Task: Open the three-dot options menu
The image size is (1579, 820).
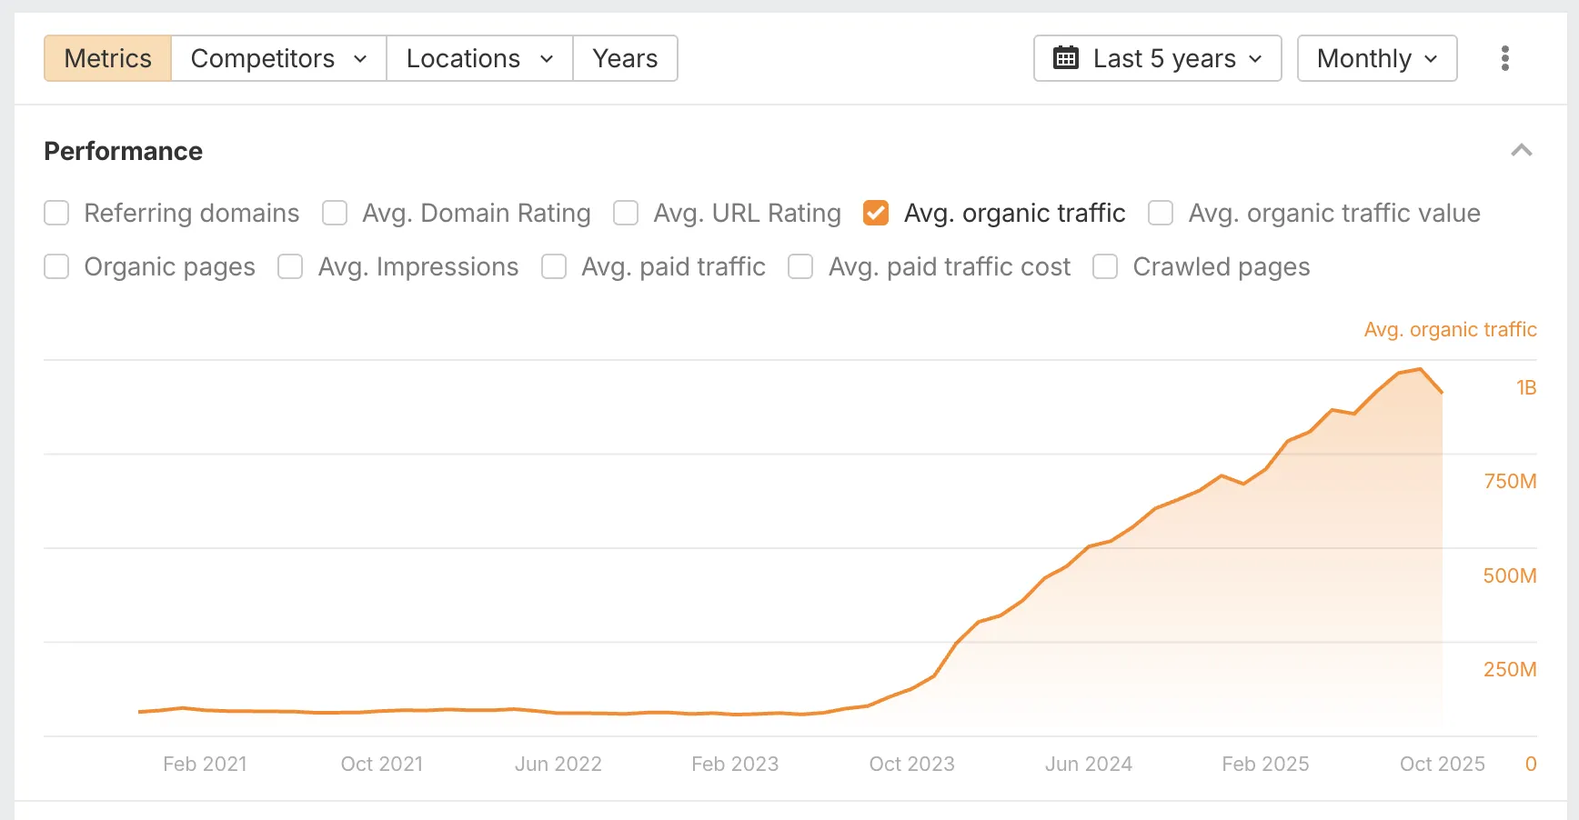Action: (1505, 57)
